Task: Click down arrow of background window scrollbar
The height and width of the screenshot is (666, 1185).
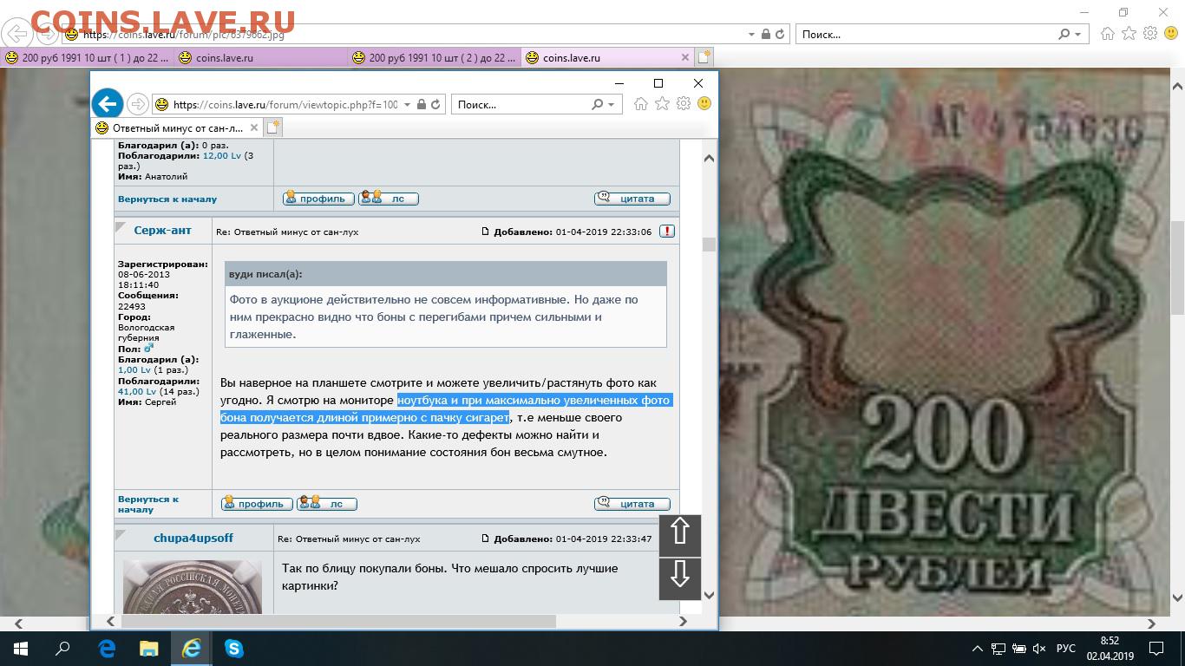Action: 1176,598
